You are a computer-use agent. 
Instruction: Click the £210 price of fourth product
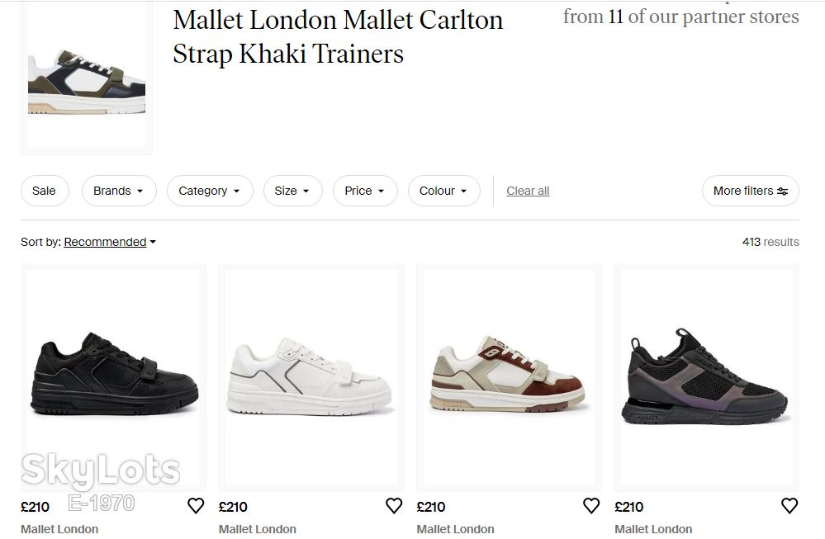click(x=629, y=507)
